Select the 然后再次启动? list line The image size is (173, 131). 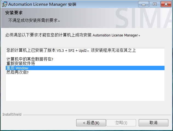[18, 72]
